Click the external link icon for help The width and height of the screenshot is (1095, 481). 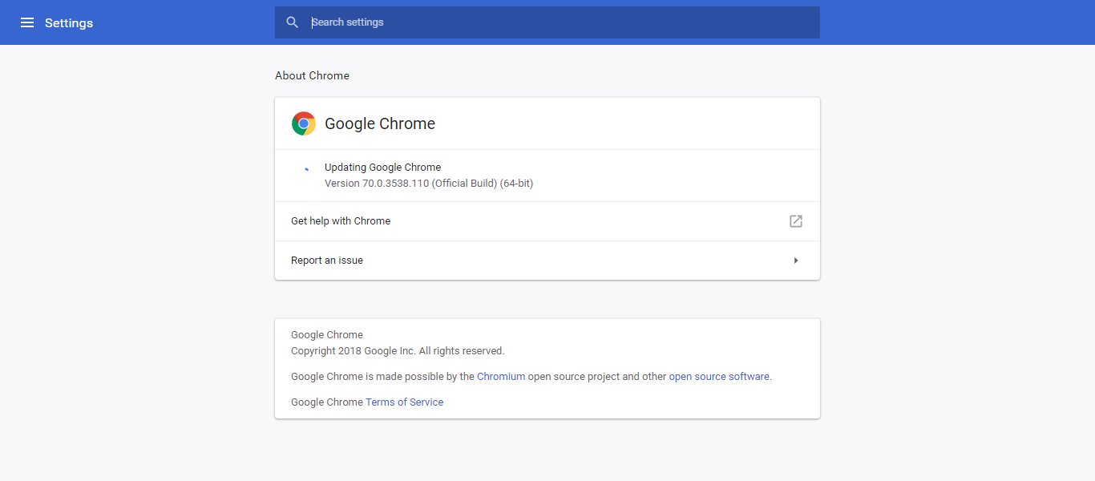tap(795, 221)
